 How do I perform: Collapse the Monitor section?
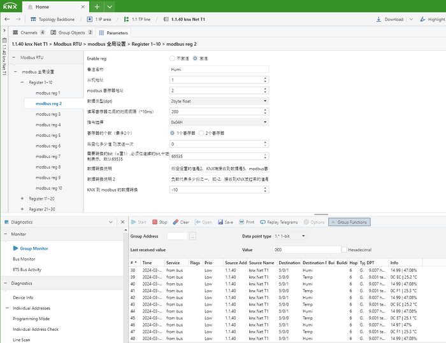pyautogui.click(x=5, y=234)
